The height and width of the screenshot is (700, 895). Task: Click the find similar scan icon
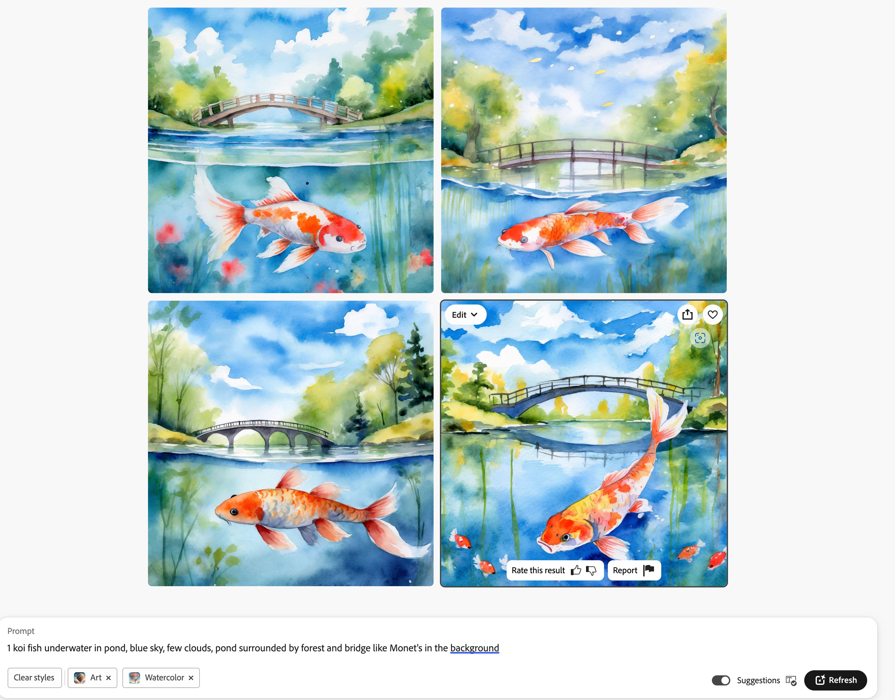click(x=700, y=338)
